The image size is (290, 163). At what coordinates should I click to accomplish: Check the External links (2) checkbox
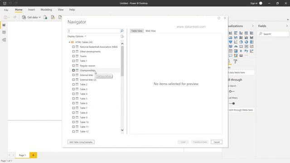click(73, 80)
